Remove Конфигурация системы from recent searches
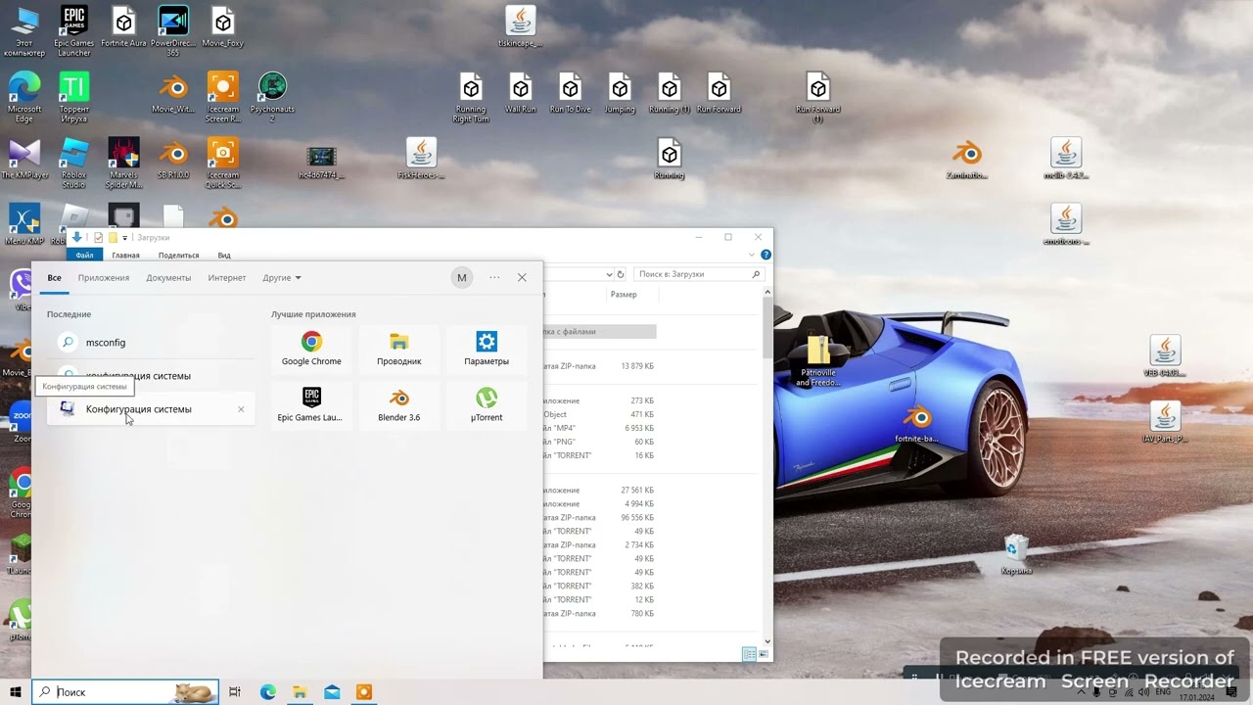 [x=241, y=409]
